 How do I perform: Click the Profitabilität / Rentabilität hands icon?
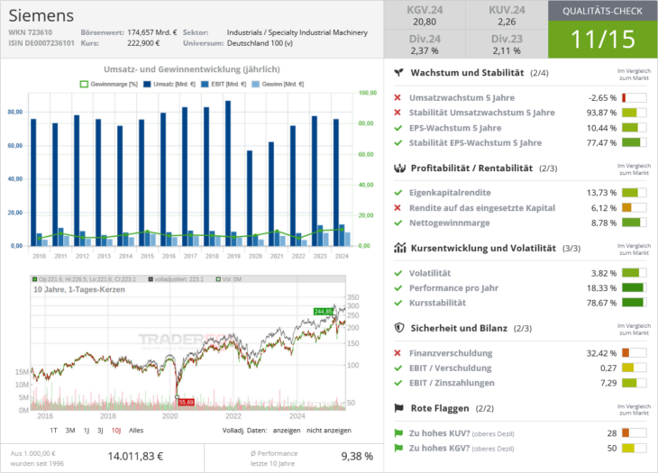pos(399,168)
